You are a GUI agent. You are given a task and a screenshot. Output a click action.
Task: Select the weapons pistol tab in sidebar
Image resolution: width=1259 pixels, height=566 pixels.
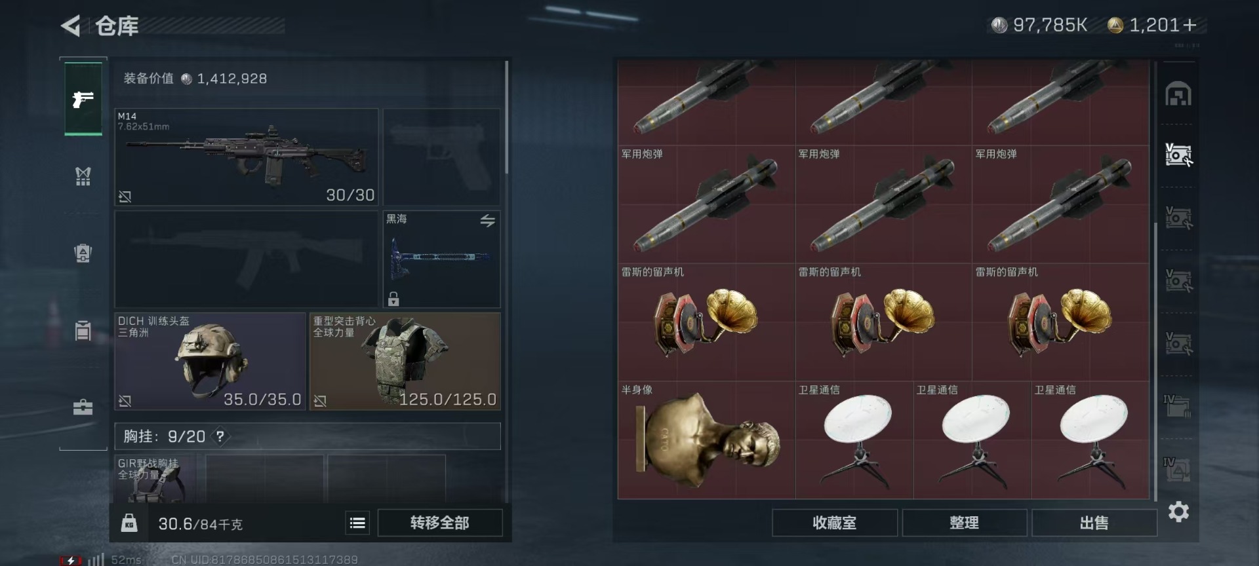[x=83, y=100]
